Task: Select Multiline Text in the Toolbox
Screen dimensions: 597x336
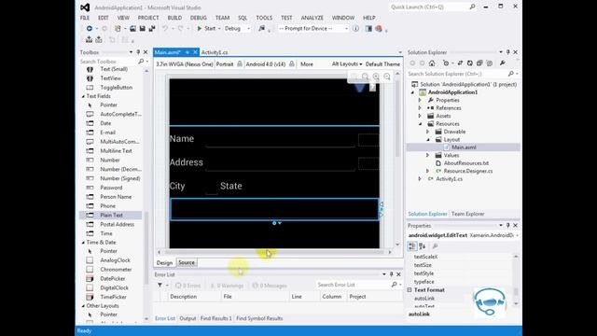Action: (x=116, y=151)
